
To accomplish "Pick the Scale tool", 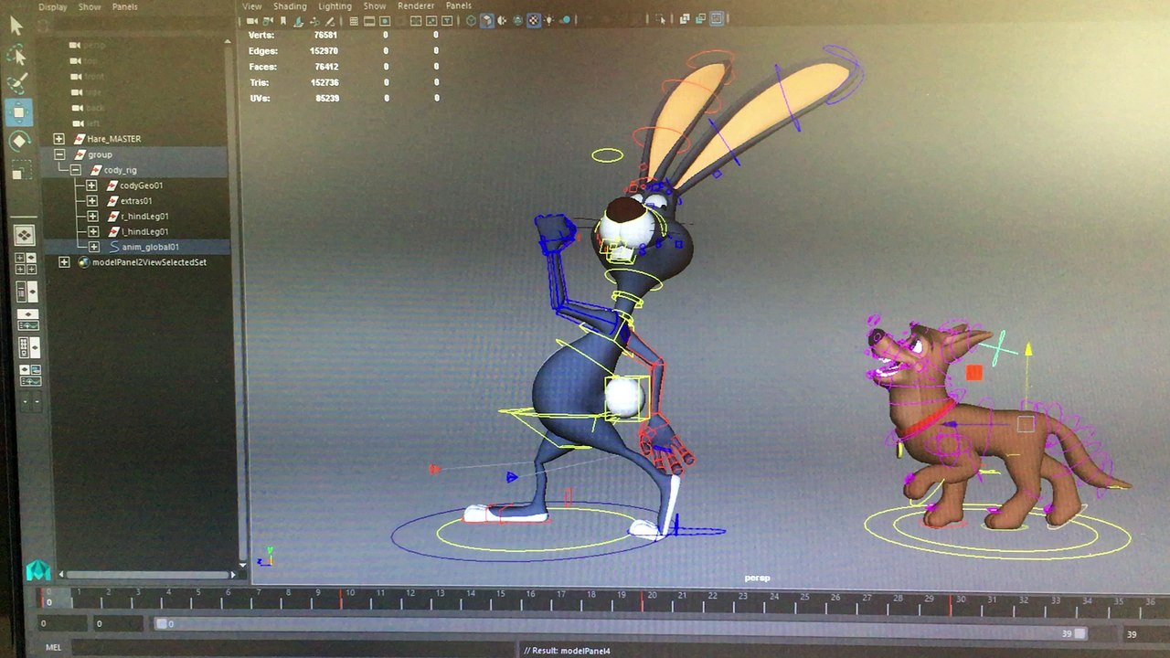I will pos(20,170).
